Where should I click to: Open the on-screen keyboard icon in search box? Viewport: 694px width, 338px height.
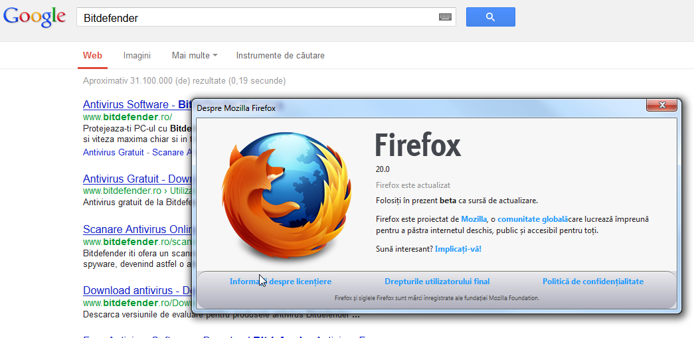[445, 17]
